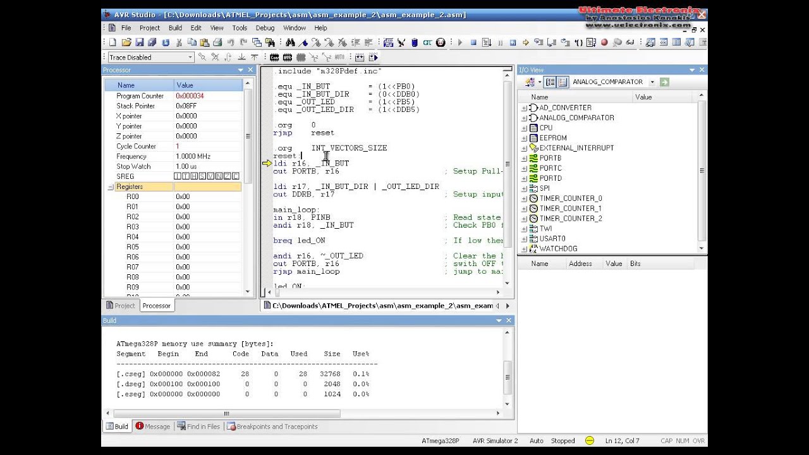This screenshot has width=809, height=455.
Task: Click the Save All toolbar icon
Action: coord(152,42)
